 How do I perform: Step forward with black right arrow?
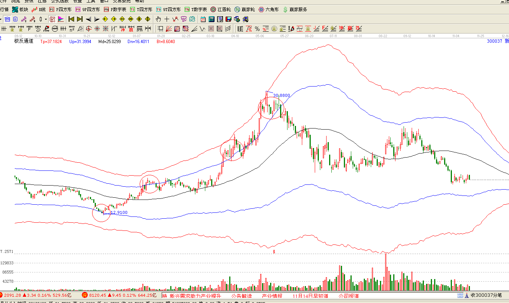pos(97,19)
